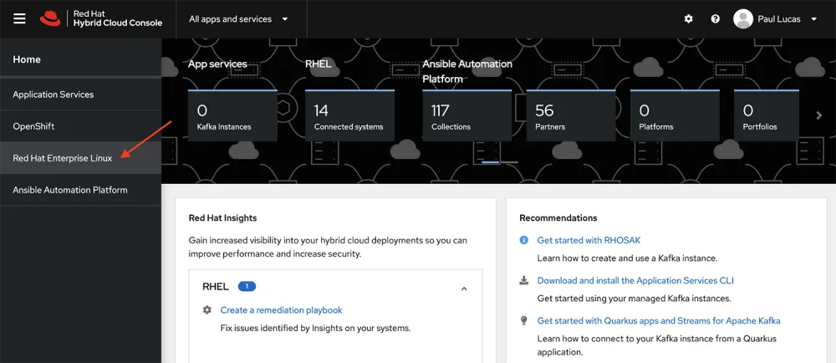The width and height of the screenshot is (836, 363).
Task: Open the Create a remediation playbook link
Action: [x=282, y=309]
